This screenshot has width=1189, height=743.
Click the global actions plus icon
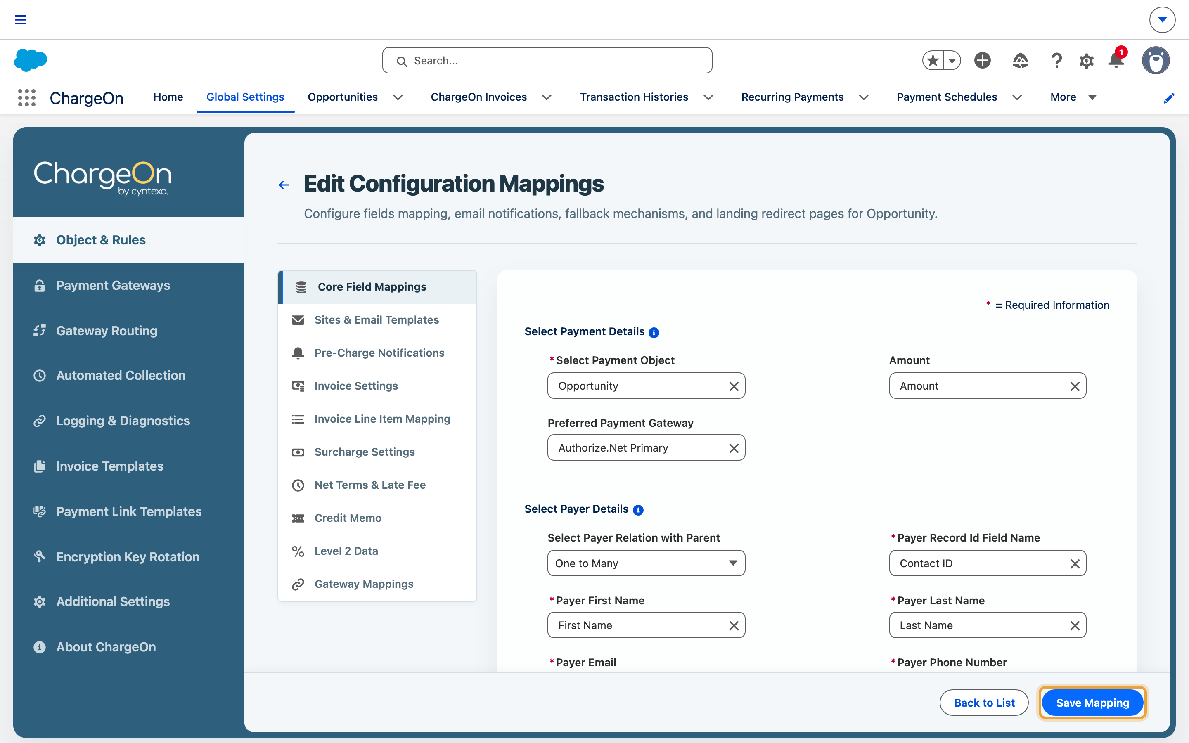click(x=983, y=60)
